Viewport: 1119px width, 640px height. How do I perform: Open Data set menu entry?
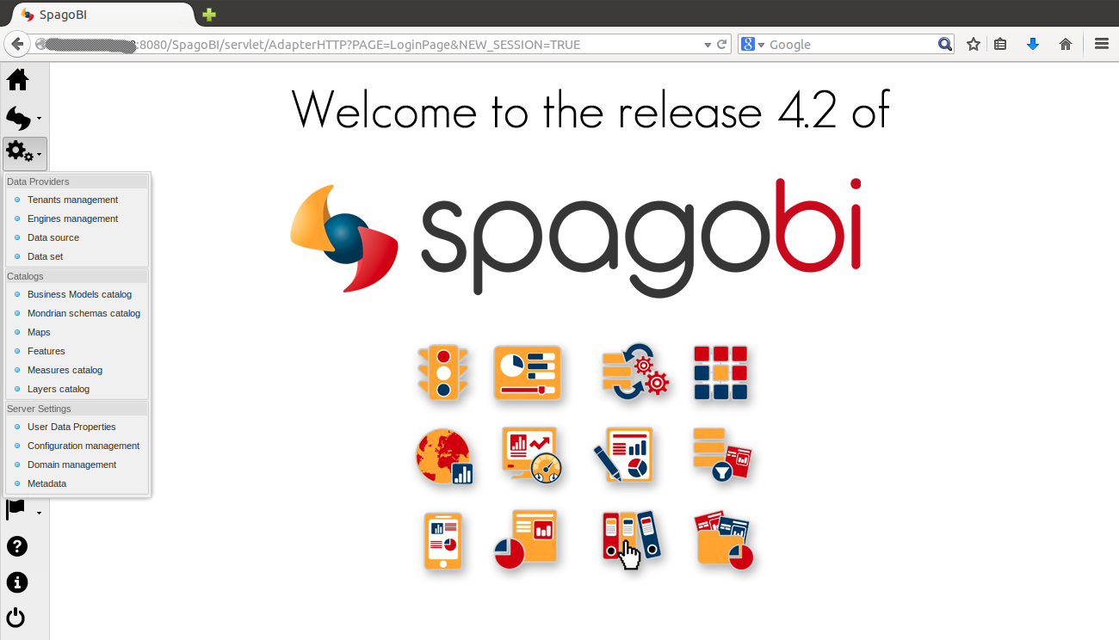pyautogui.click(x=45, y=256)
